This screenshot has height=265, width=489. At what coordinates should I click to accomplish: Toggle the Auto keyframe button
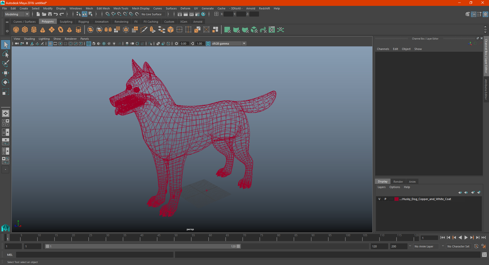click(x=476, y=246)
